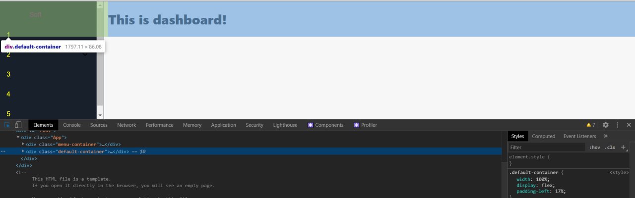Activate the element inspector picker icon
The image size is (635, 198).
pos(7,125)
